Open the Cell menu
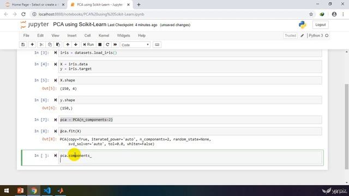Viewport: 349px width, 196px height. tap(87, 35)
